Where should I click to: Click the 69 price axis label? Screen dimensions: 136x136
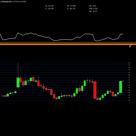coord(129,75)
